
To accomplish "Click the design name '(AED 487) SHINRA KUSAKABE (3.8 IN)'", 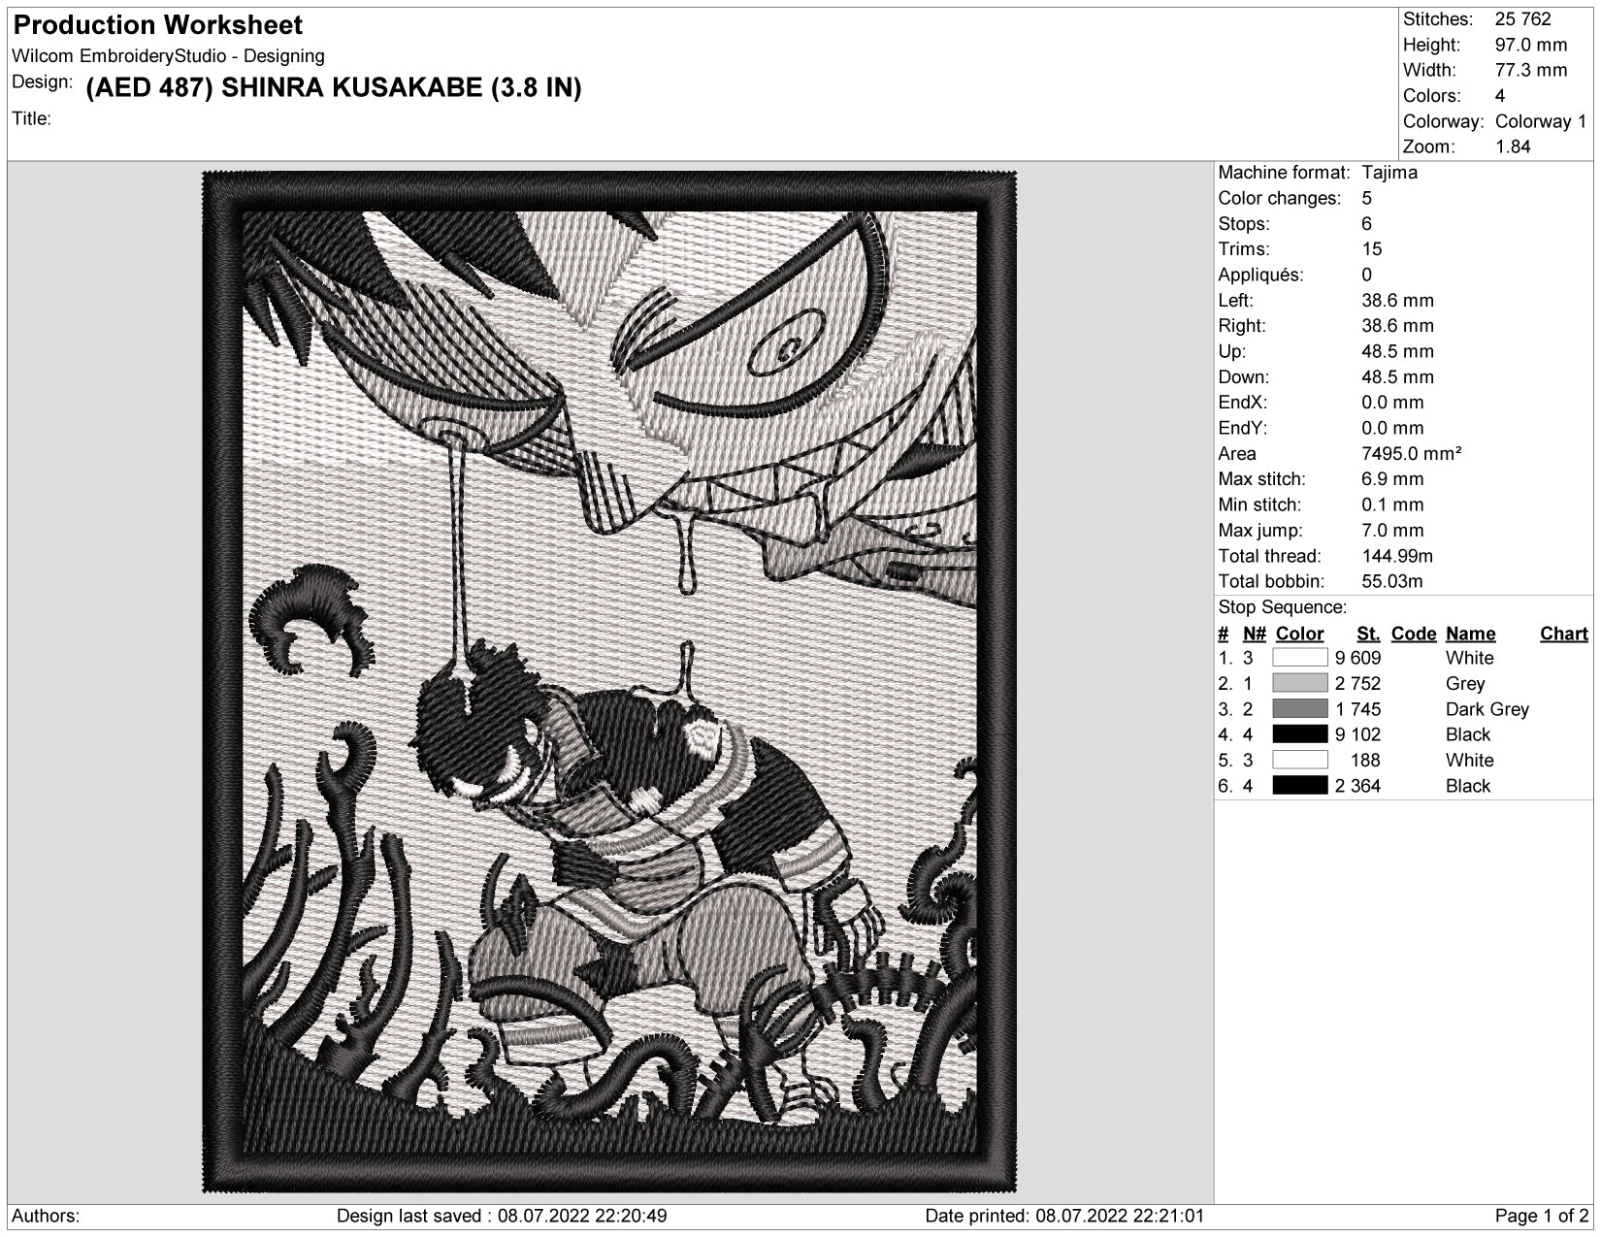I will [x=334, y=87].
